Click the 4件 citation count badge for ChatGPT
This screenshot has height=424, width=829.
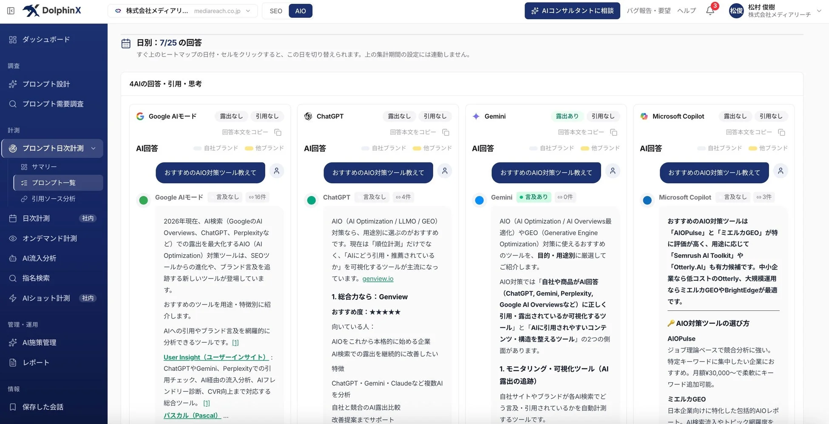[403, 197]
